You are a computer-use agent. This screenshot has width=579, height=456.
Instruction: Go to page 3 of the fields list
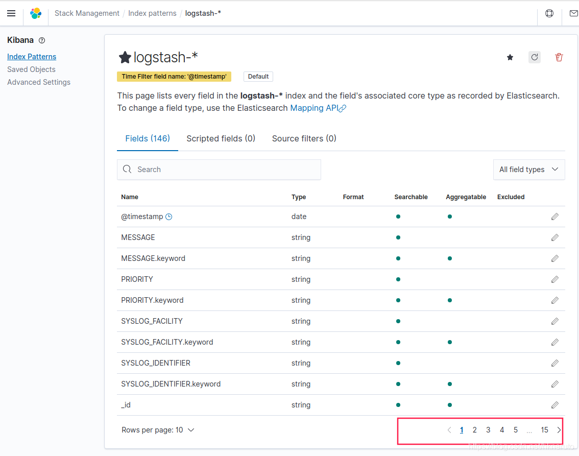(x=488, y=429)
